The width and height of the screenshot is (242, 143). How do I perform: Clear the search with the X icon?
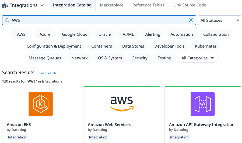pos(191,20)
